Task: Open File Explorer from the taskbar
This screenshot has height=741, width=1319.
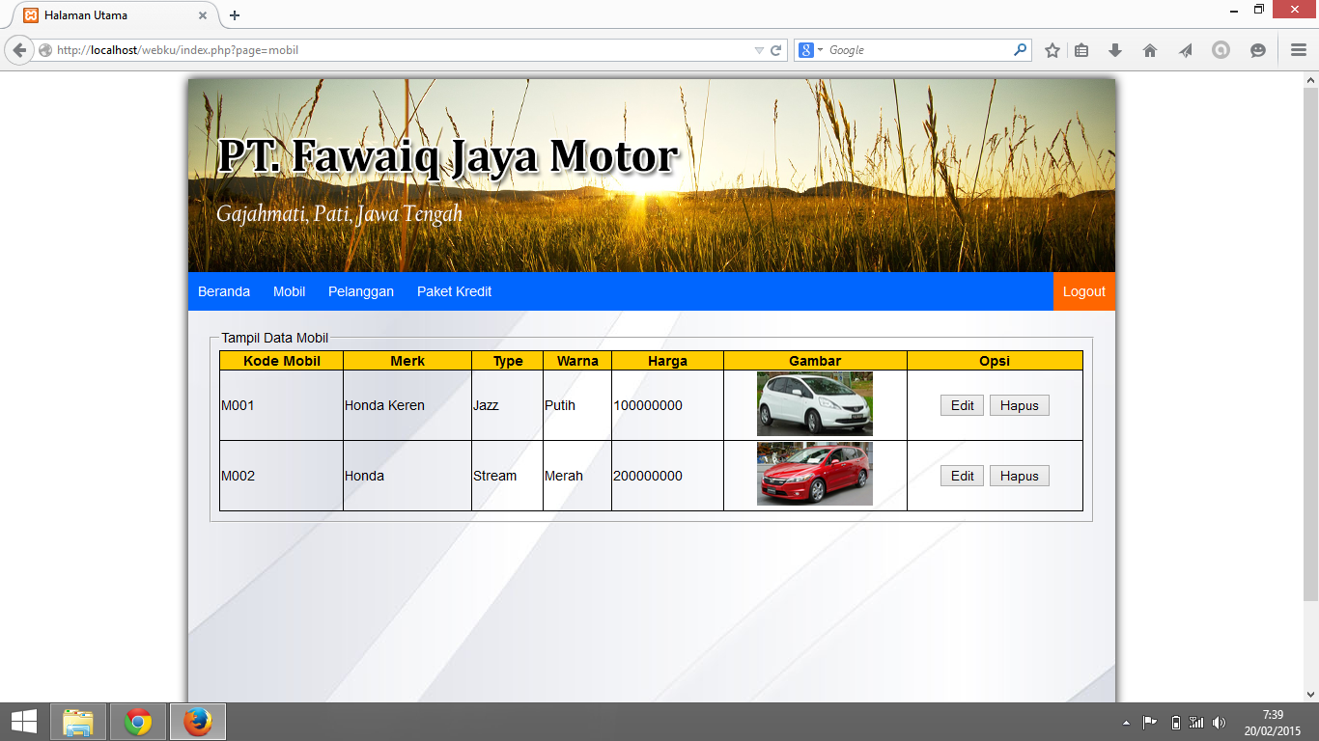Action: (x=78, y=722)
